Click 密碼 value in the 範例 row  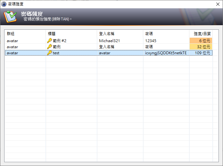point(149,47)
